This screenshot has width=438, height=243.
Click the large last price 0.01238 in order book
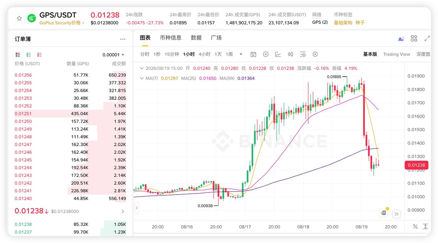(28, 211)
